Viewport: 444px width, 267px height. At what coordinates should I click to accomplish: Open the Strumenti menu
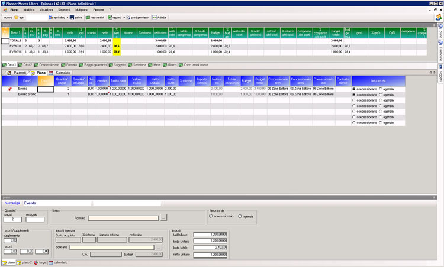tap(65, 10)
